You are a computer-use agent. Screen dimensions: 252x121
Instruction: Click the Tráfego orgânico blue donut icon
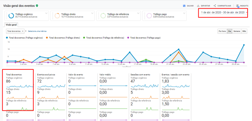point(11,16)
